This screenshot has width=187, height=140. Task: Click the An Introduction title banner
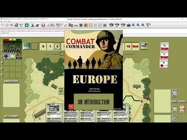click(93, 102)
